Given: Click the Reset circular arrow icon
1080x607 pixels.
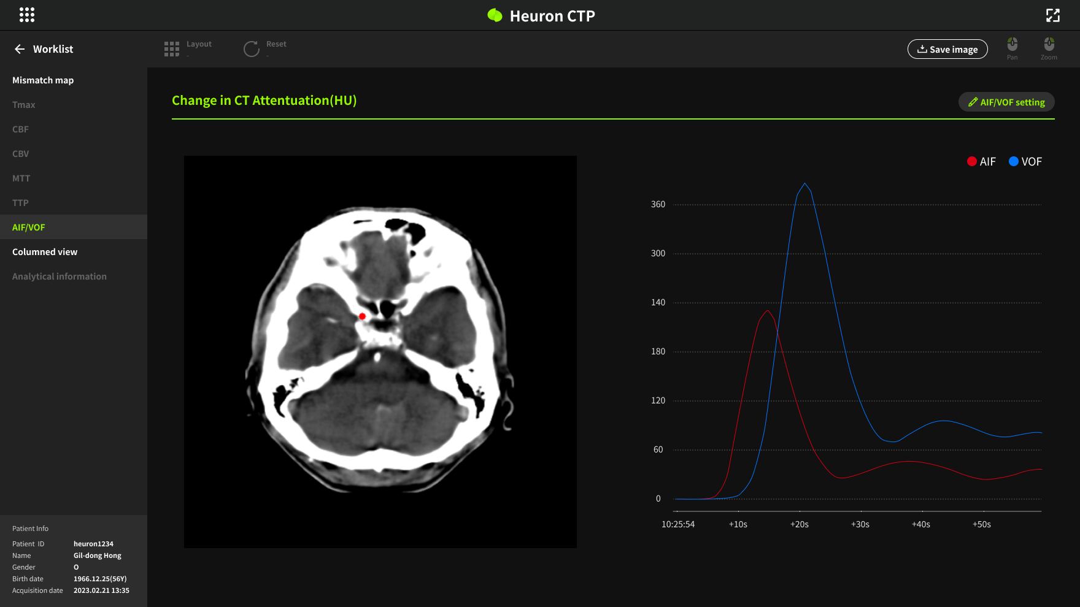Looking at the screenshot, I should coord(252,49).
